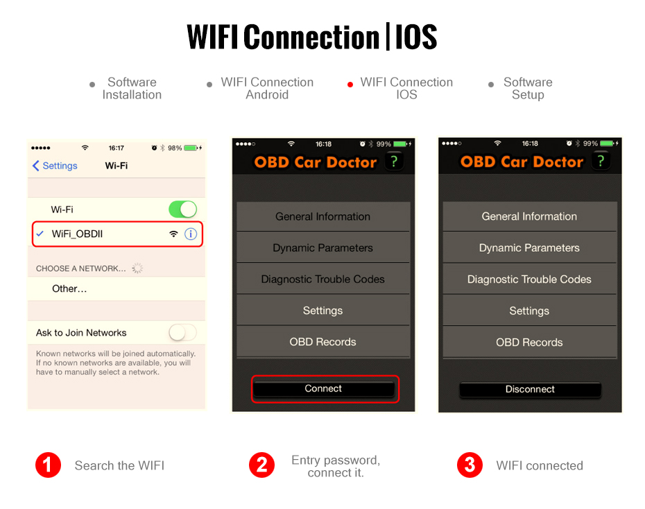
Task: Click WiFi signal icon on WiFi_OBDII row
Action: click(x=173, y=234)
